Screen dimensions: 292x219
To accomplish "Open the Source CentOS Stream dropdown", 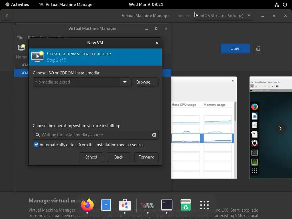I will pyautogui.click(x=224, y=16).
